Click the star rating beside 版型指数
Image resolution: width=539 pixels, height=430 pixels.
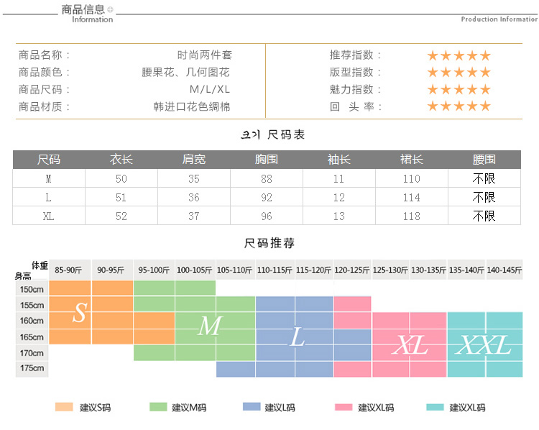(x=459, y=73)
